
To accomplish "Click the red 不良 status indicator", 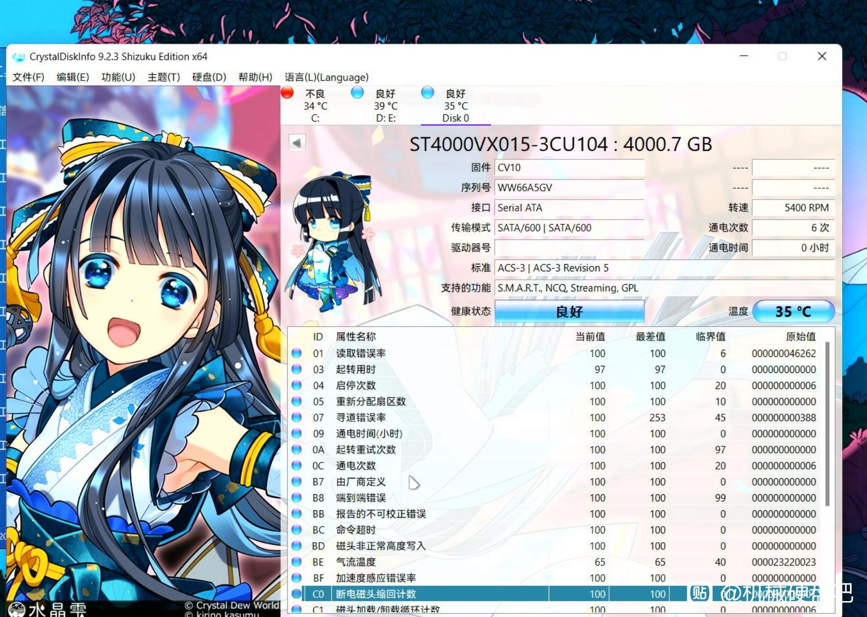I will (287, 93).
